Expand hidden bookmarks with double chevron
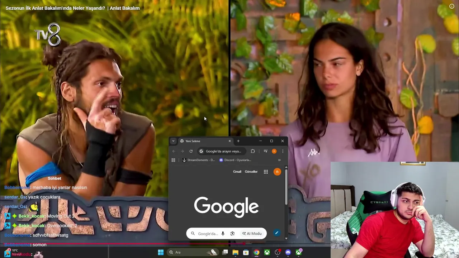This screenshot has width=459, height=258. 279,160
